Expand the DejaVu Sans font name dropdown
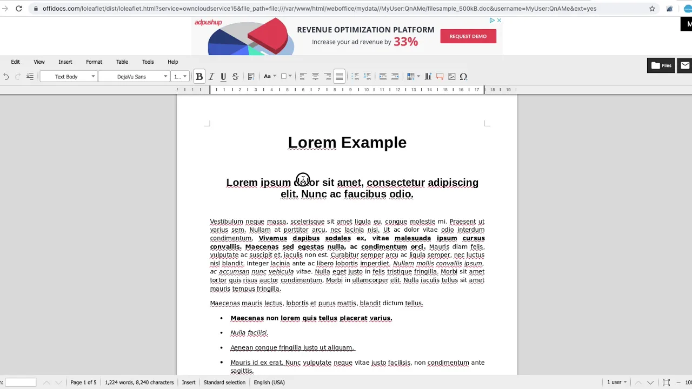The image size is (692, 389). pos(165,77)
